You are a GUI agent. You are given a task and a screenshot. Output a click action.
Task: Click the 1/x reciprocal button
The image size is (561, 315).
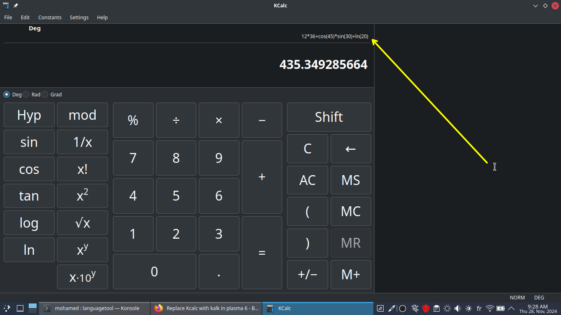tap(83, 142)
